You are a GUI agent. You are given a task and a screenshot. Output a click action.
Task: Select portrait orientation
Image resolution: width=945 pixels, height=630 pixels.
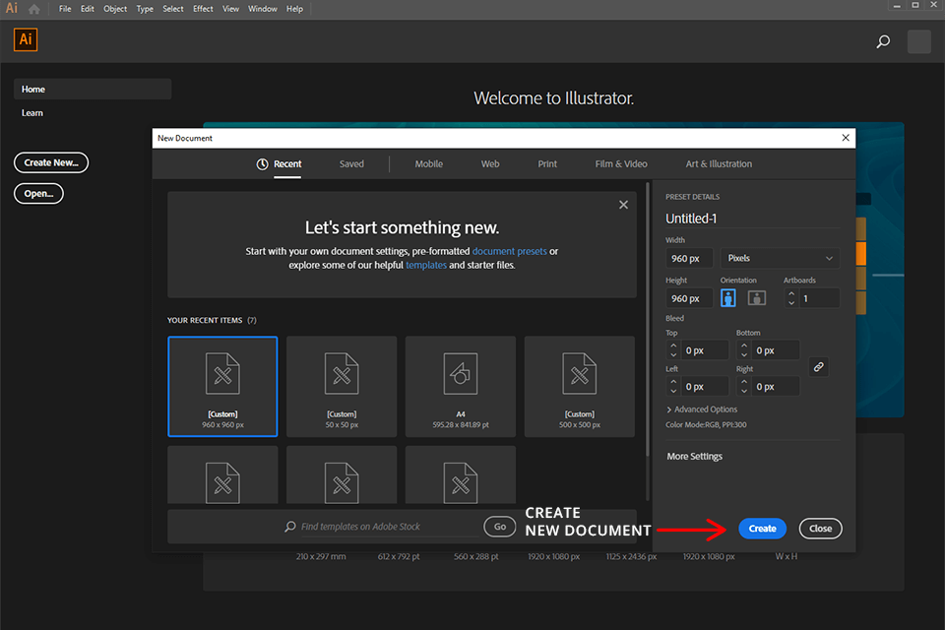click(727, 297)
